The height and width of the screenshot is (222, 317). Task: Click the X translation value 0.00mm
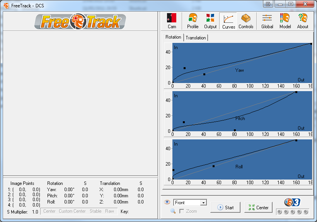click(121, 190)
